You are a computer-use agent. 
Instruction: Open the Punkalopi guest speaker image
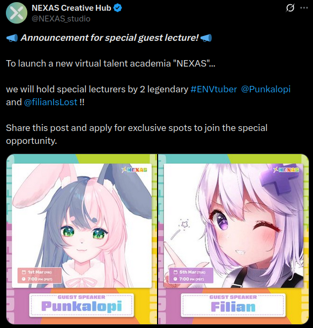point(81,239)
